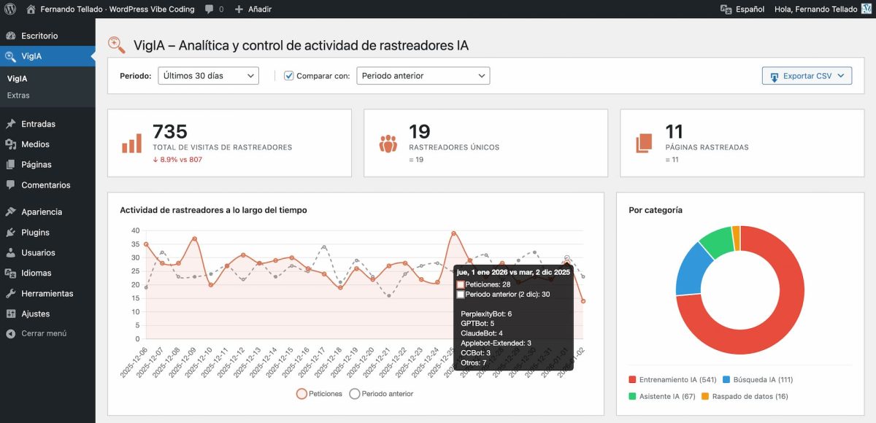The height and width of the screenshot is (423, 876).
Task: Click the comment count bubble in admin bar
Action: 212,9
